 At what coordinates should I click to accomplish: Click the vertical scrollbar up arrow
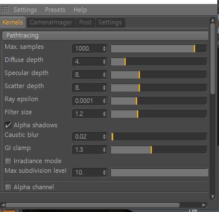[213, 20]
